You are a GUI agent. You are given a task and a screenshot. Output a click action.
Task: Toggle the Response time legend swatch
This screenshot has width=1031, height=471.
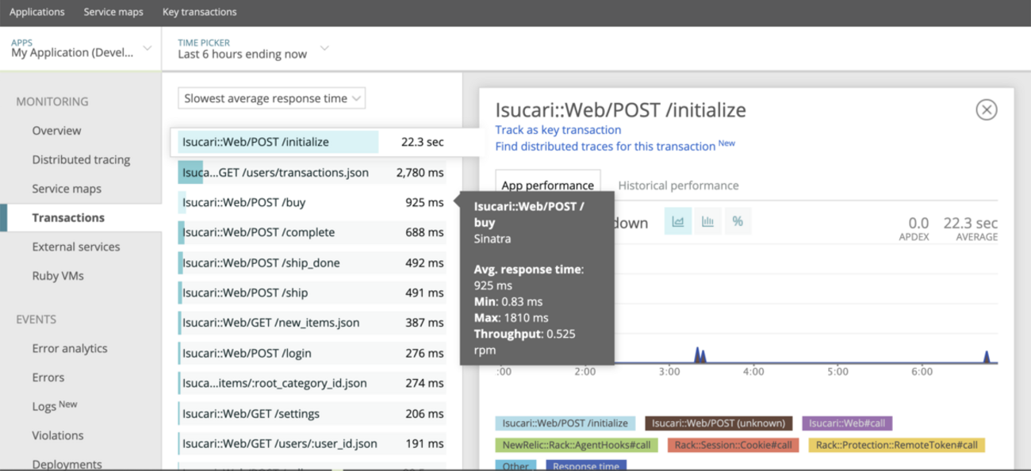click(x=586, y=465)
